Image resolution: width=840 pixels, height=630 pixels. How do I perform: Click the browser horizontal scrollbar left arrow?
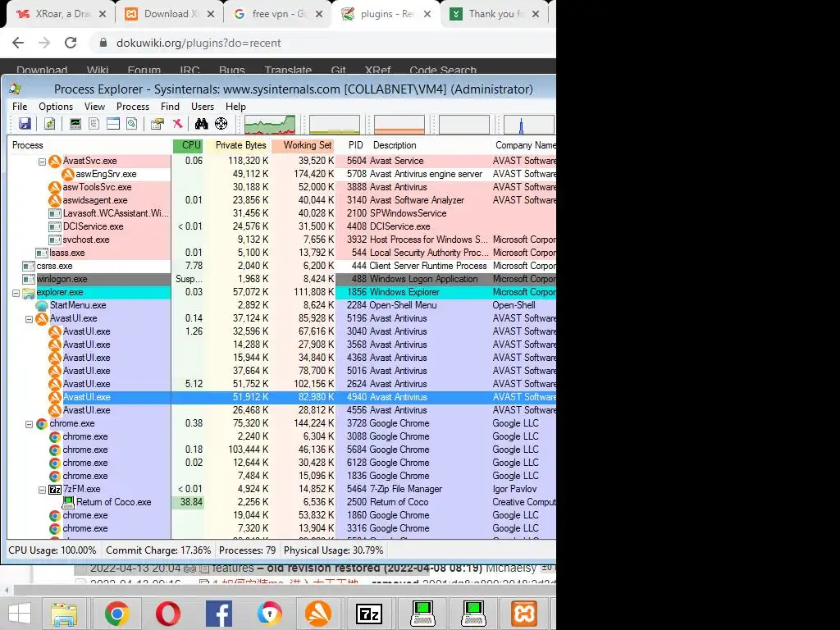7,591
